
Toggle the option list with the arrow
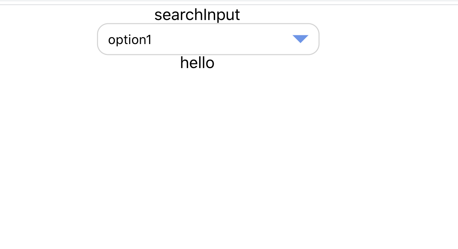[x=300, y=39]
